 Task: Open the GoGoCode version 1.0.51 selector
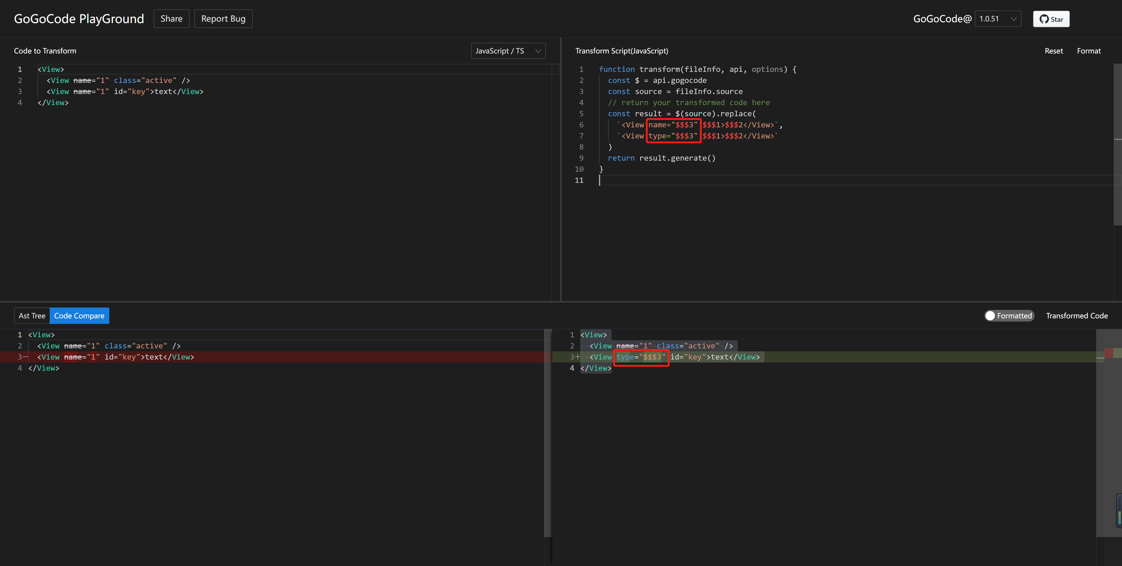[x=998, y=19]
